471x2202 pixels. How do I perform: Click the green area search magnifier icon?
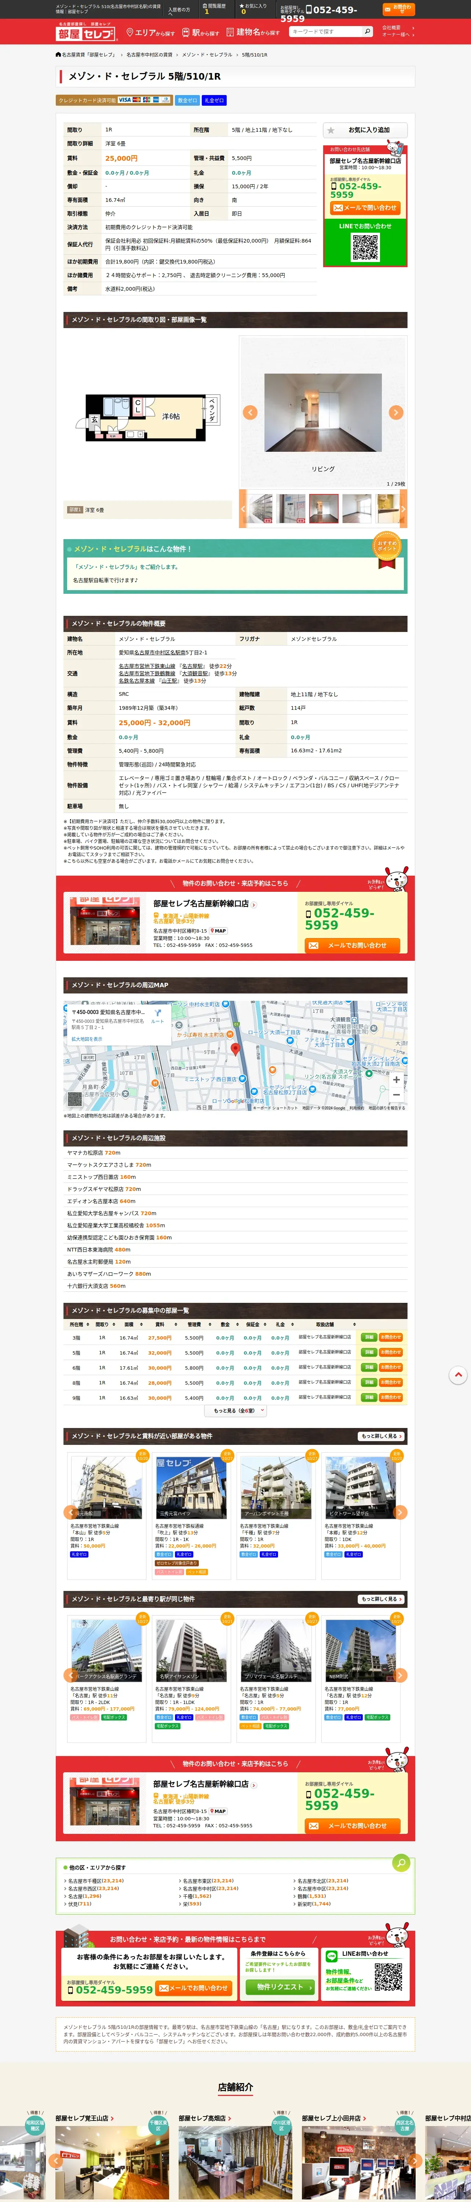point(401,1862)
